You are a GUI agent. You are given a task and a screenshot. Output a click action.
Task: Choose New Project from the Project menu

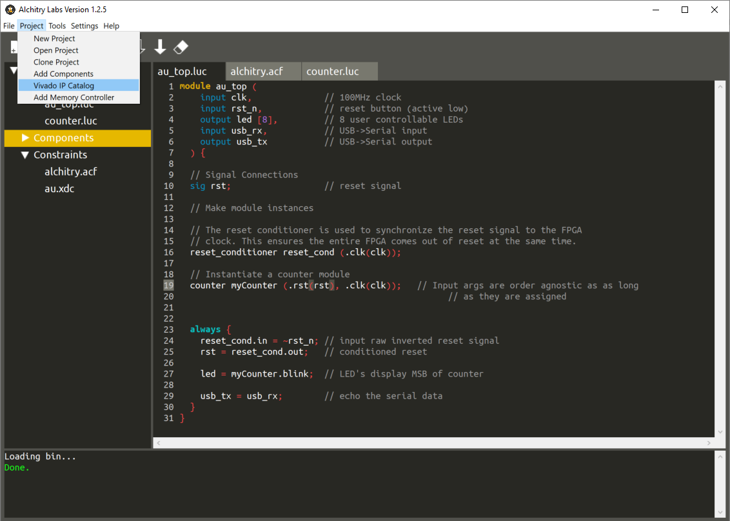79,39
